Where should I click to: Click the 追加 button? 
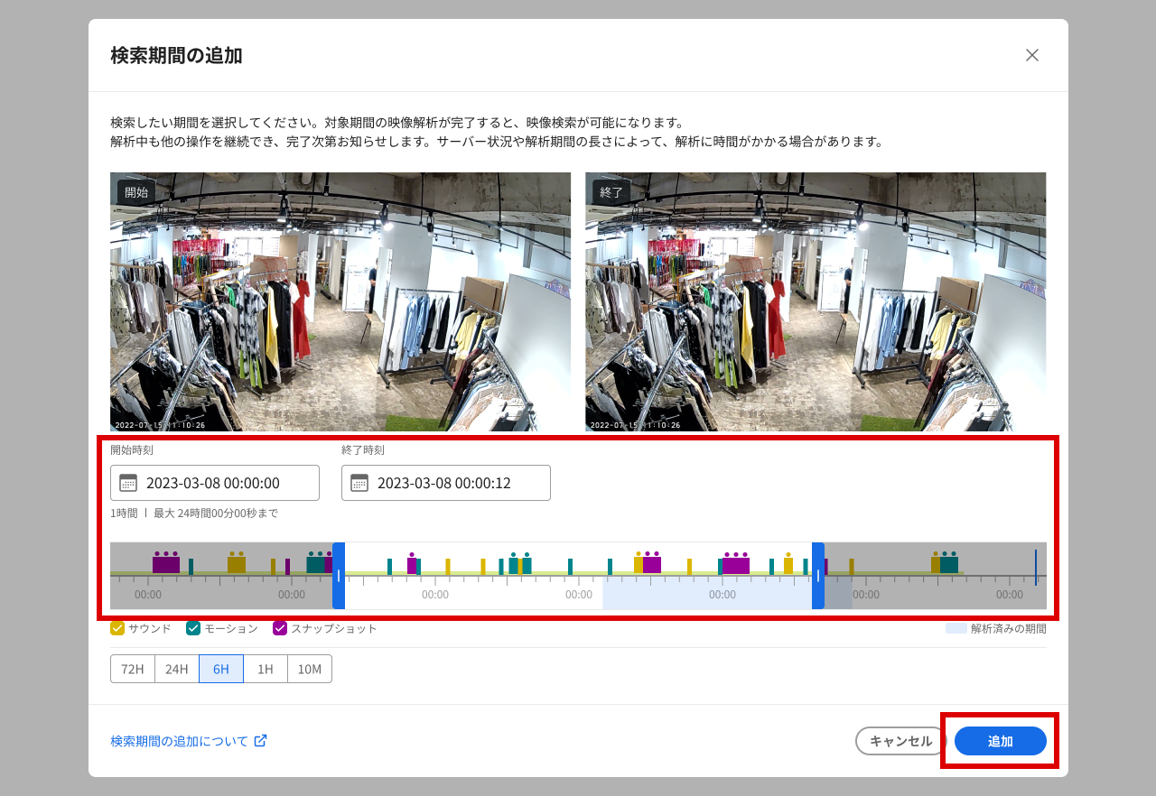click(1001, 741)
